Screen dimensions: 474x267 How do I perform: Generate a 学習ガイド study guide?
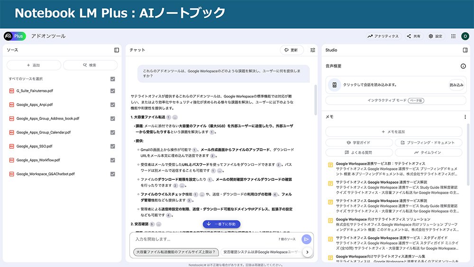359,142
